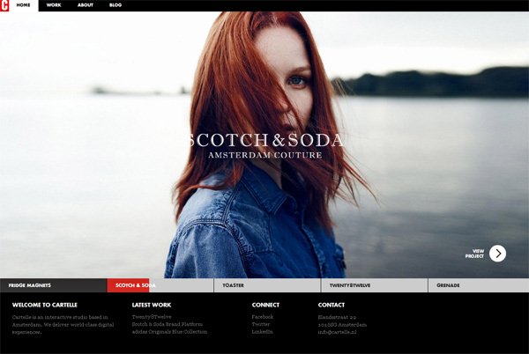
Task: Visit the Twitter link
Action: tap(261, 324)
